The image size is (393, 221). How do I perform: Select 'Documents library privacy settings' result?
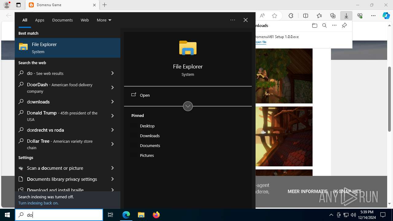click(61, 179)
